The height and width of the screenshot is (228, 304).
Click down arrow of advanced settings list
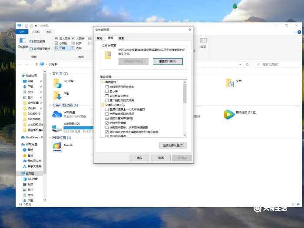tap(185, 135)
